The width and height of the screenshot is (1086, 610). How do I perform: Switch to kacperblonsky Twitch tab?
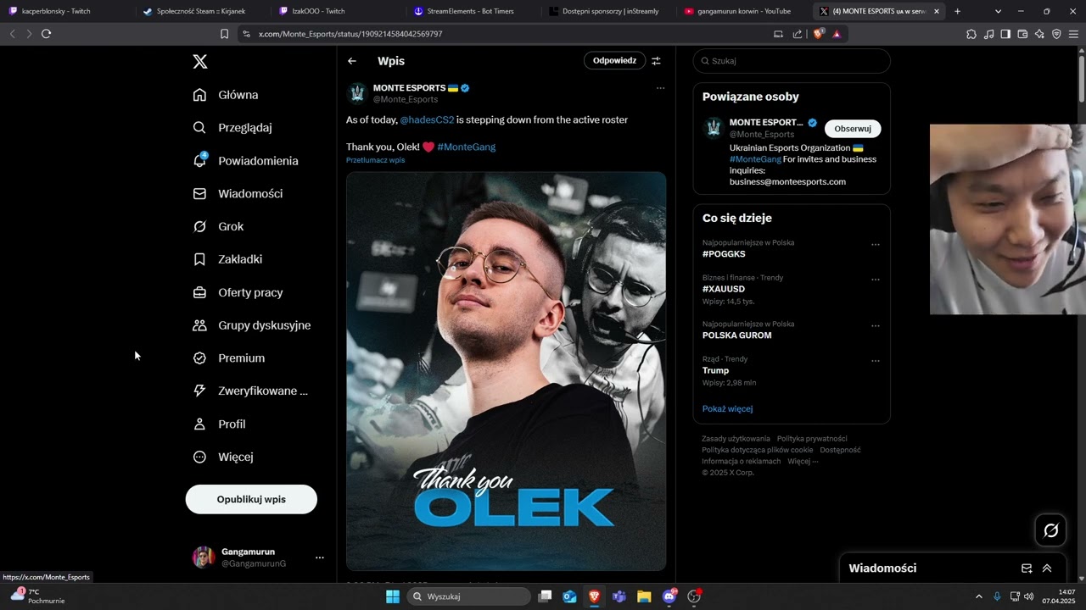(x=67, y=11)
